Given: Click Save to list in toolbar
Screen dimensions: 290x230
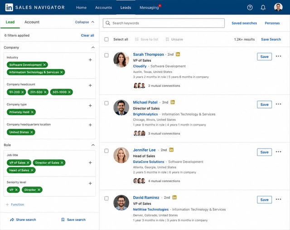Looking at the screenshot, I should (x=147, y=39).
